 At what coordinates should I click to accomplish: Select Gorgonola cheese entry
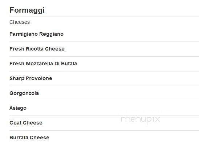[x=24, y=93]
